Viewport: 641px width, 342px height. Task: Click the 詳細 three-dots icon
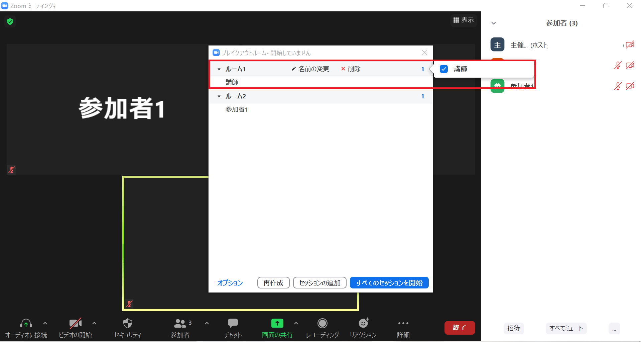(x=403, y=323)
